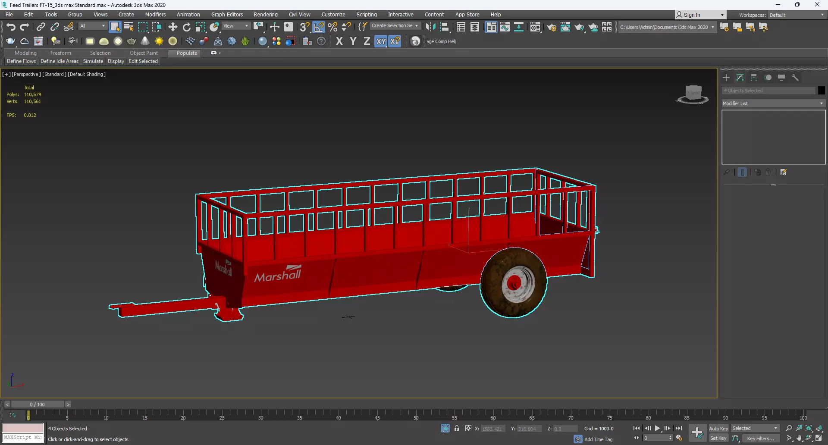Click the Undo arrow icon
Viewport: 828px width, 445px height.
pos(11,27)
